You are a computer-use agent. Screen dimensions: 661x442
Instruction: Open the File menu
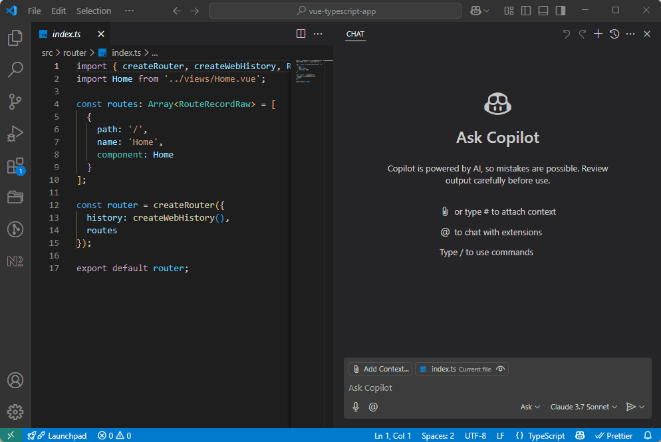35,11
